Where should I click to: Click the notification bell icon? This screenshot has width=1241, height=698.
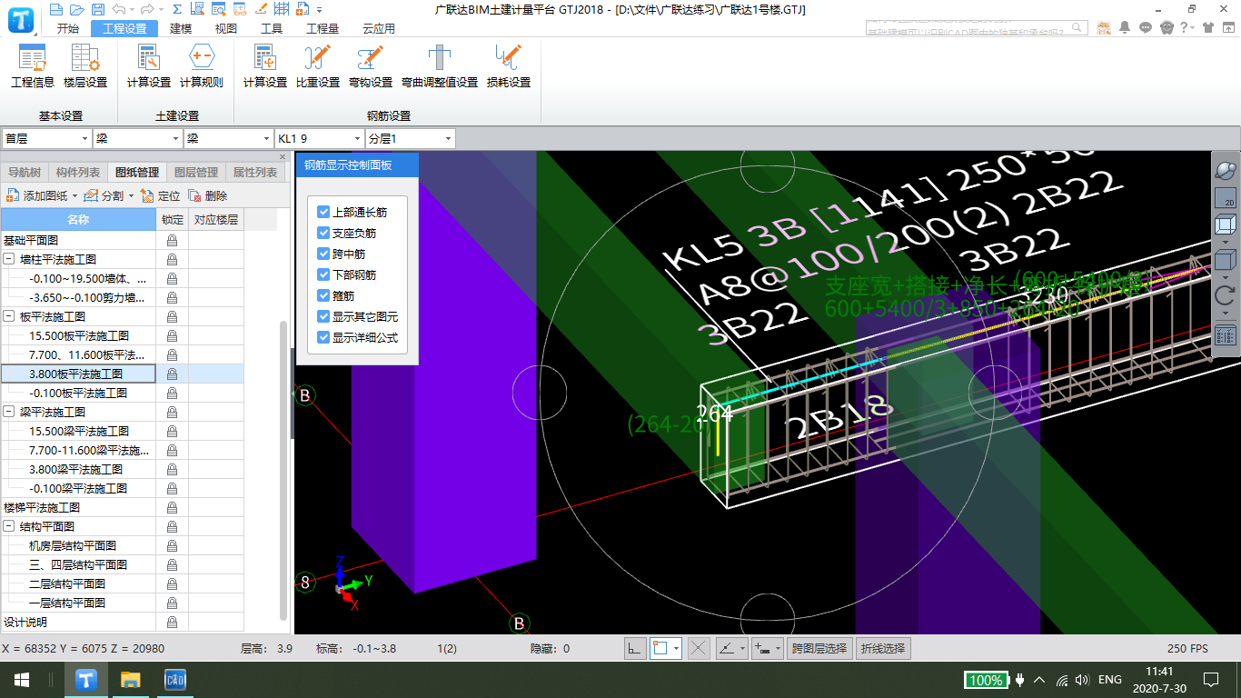tap(1127, 27)
